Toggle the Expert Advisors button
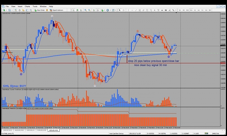The width and height of the screenshot is (227, 136). click(56, 10)
